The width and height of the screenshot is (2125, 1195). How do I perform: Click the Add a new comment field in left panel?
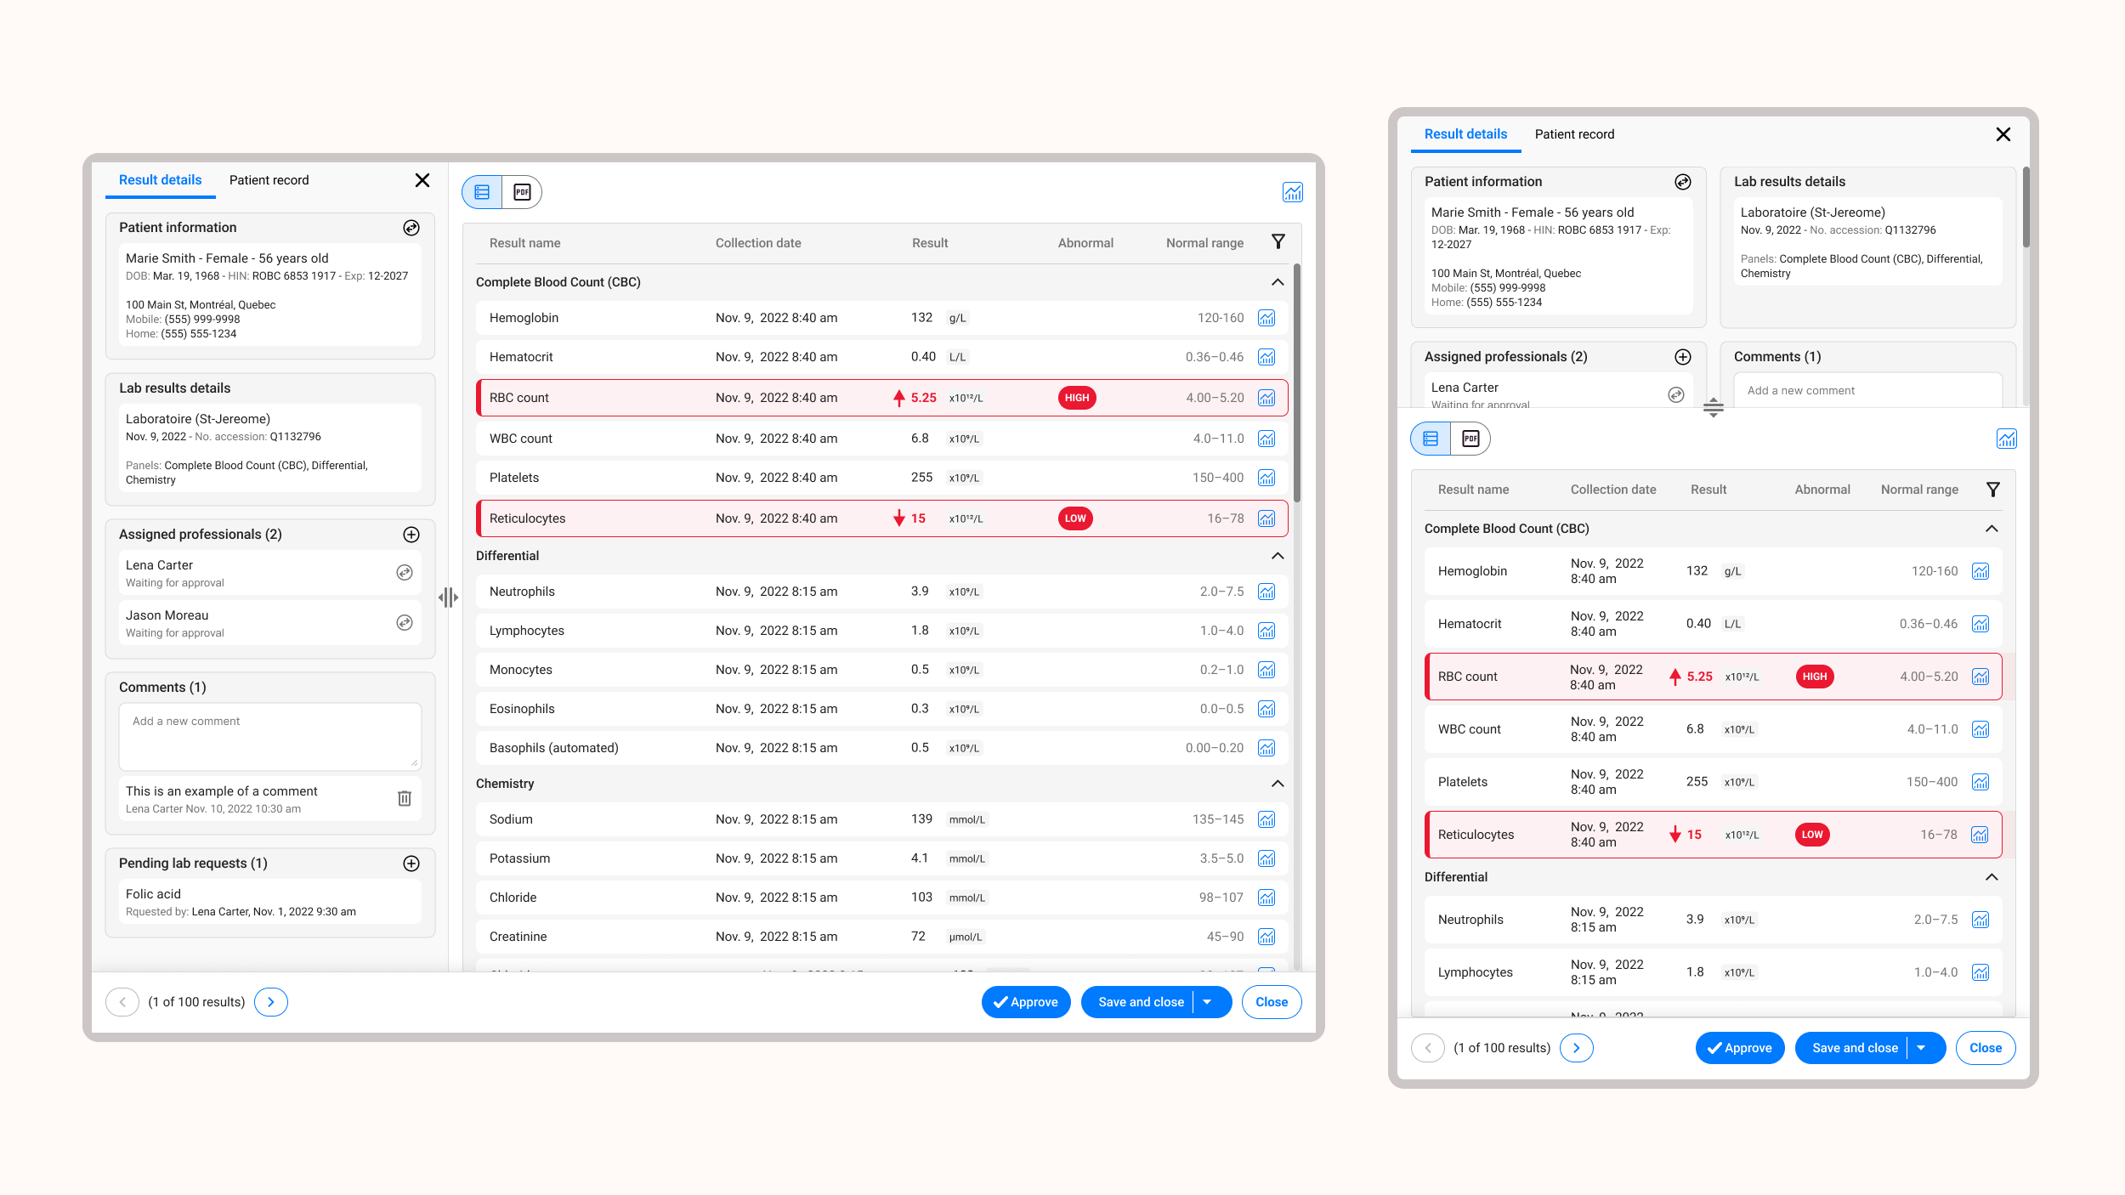coord(269,736)
